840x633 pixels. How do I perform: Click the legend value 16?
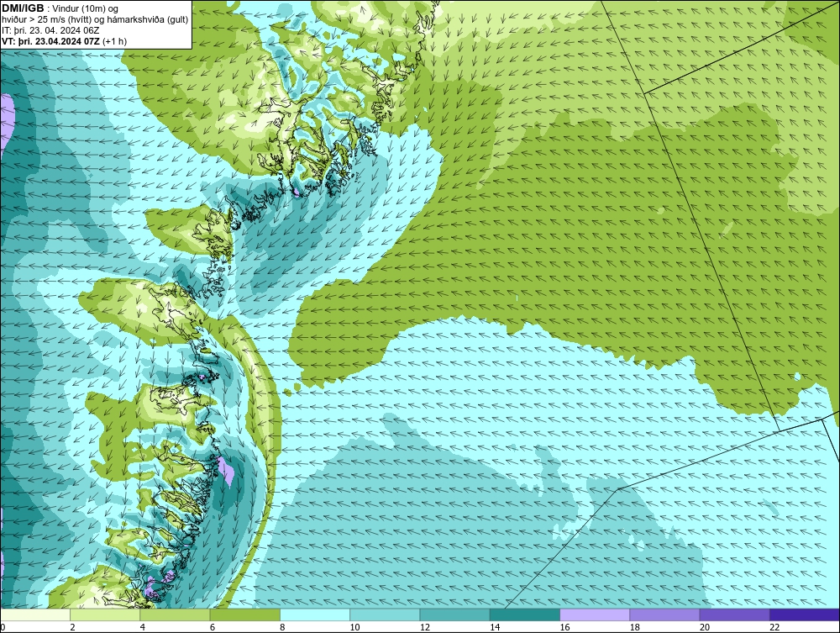point(564,627)
